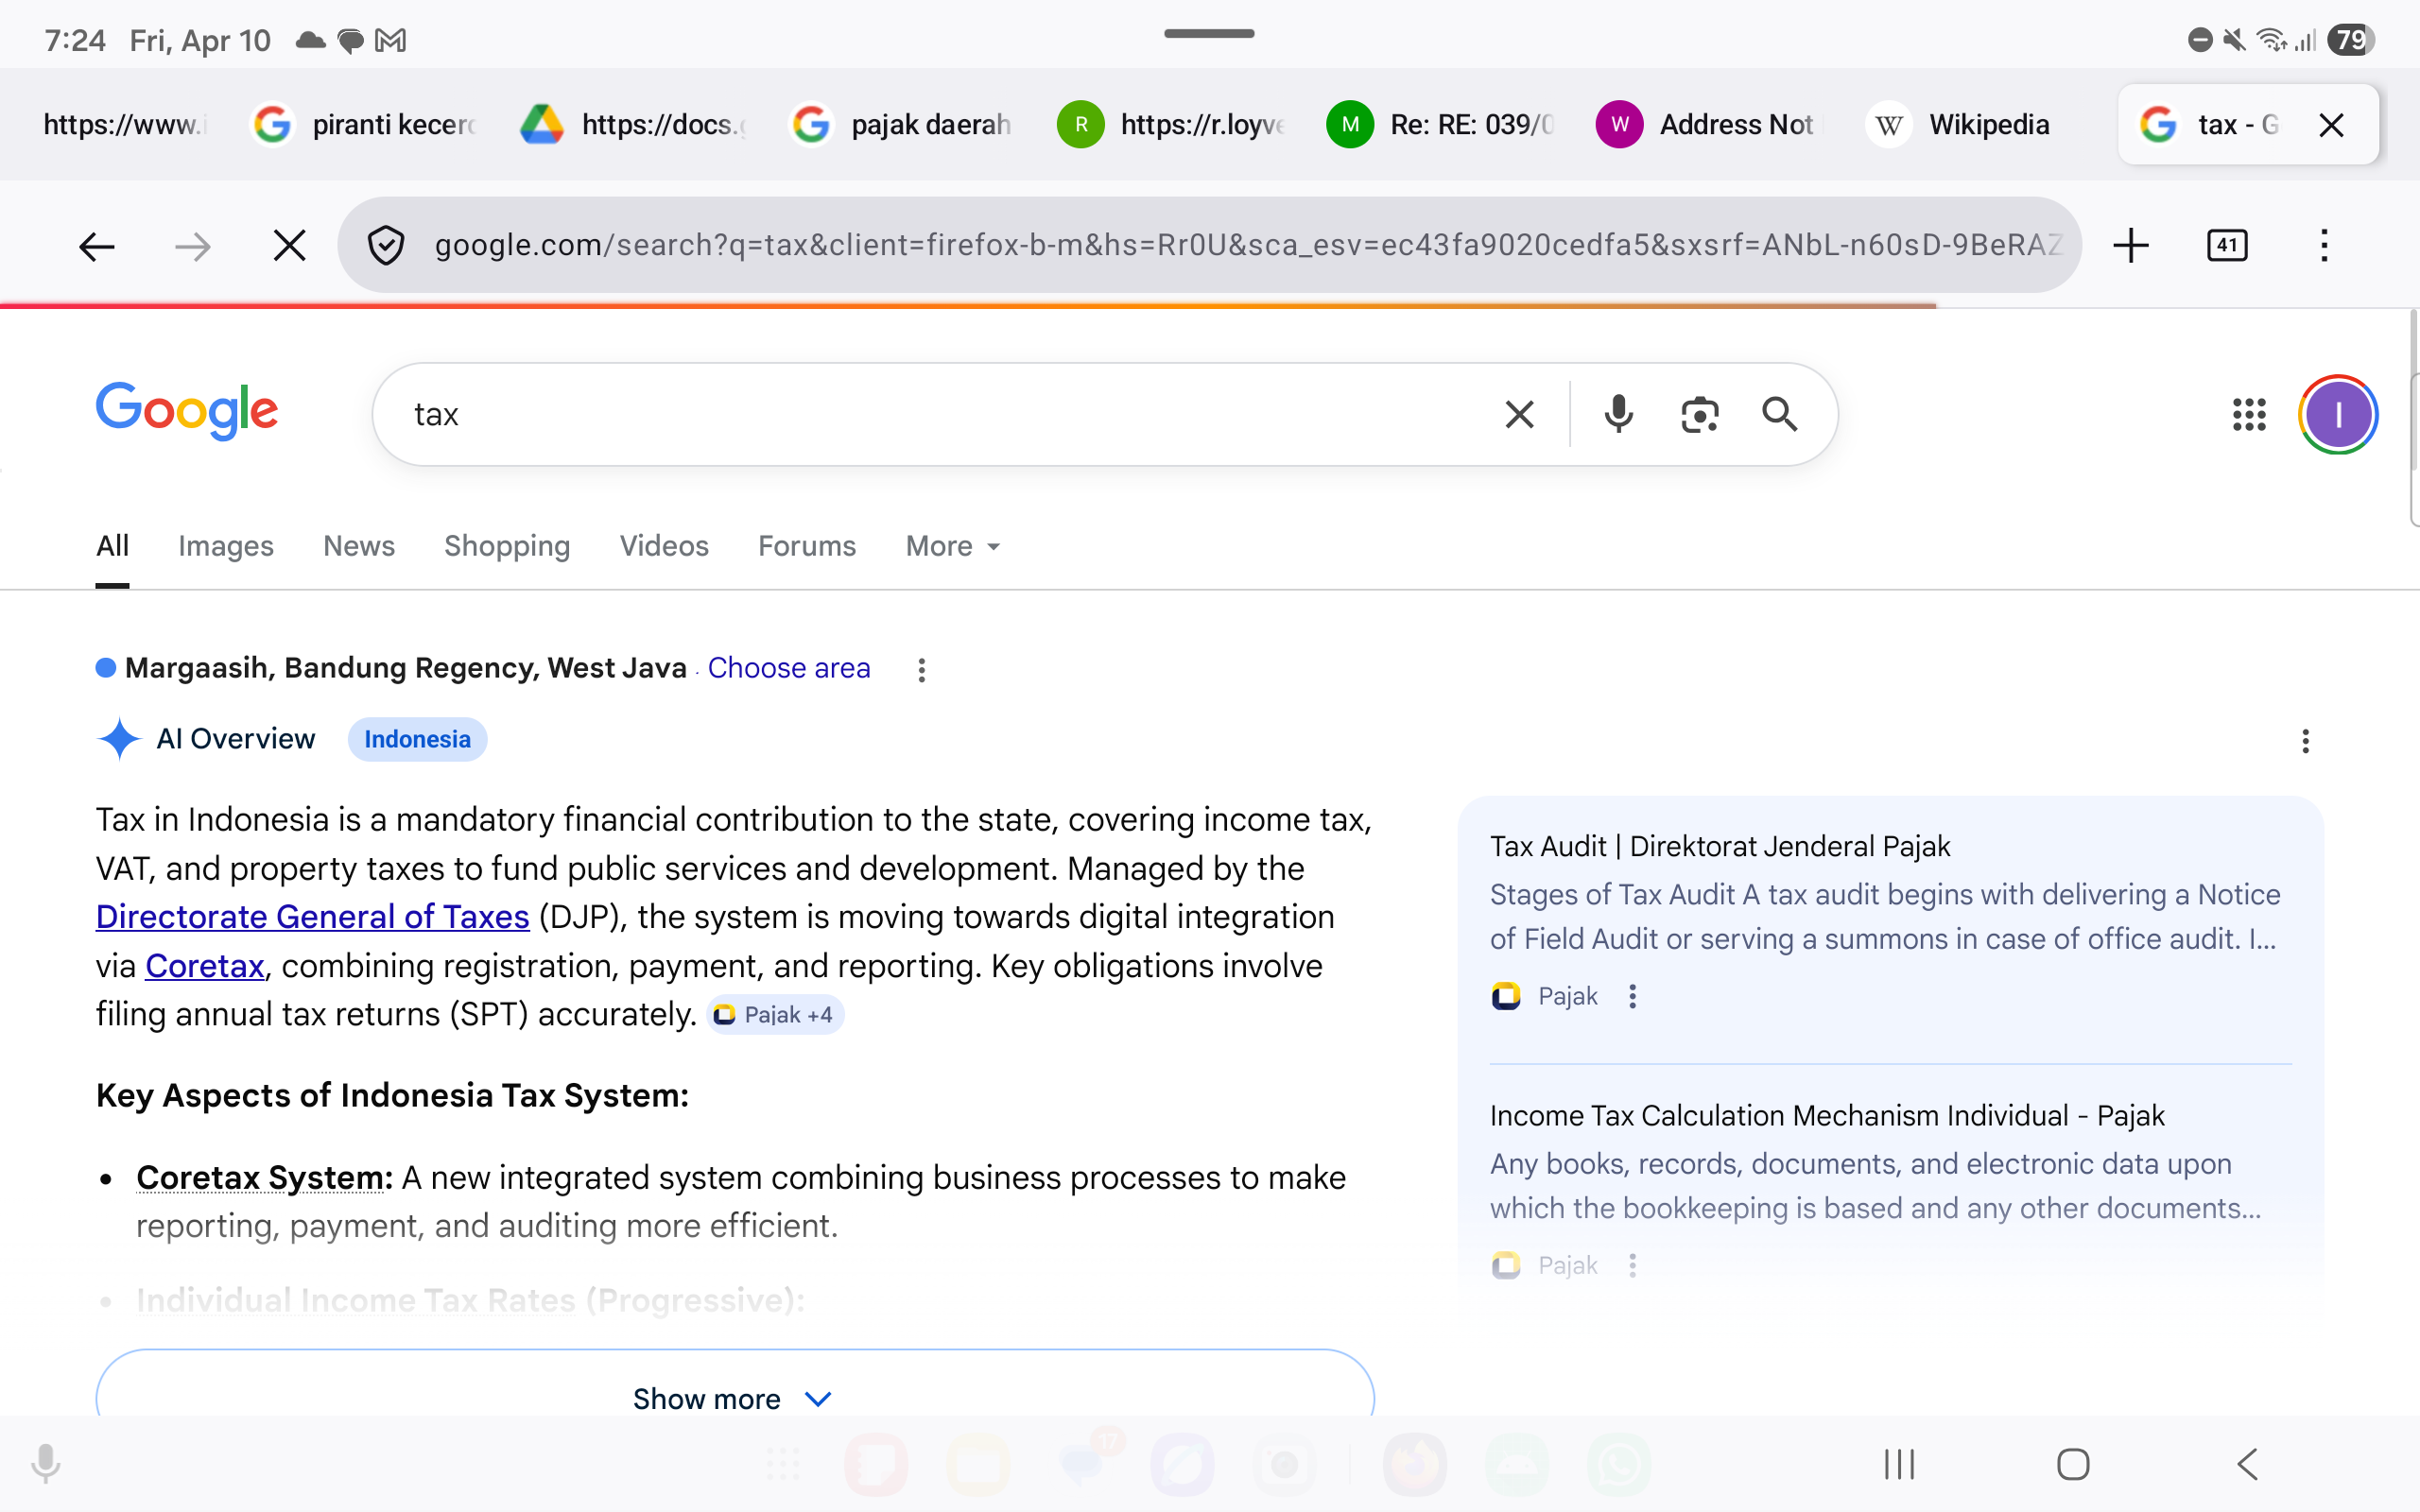This screenshot has height=1512, width=2420.
Task: Open the Wikipedia browser tab
Action: [1957, 124]
